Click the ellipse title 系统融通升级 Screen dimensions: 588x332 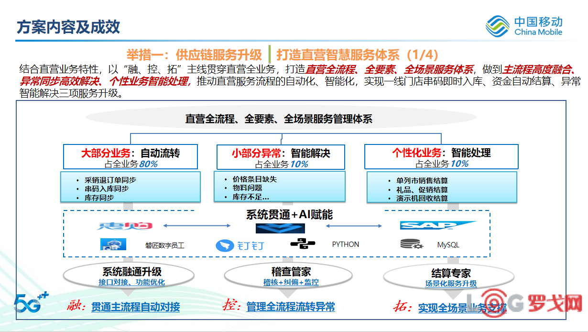tap(131, 272)
